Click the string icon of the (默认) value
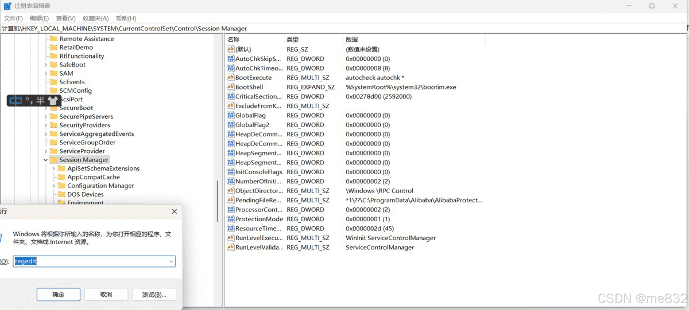 point(231,49)
